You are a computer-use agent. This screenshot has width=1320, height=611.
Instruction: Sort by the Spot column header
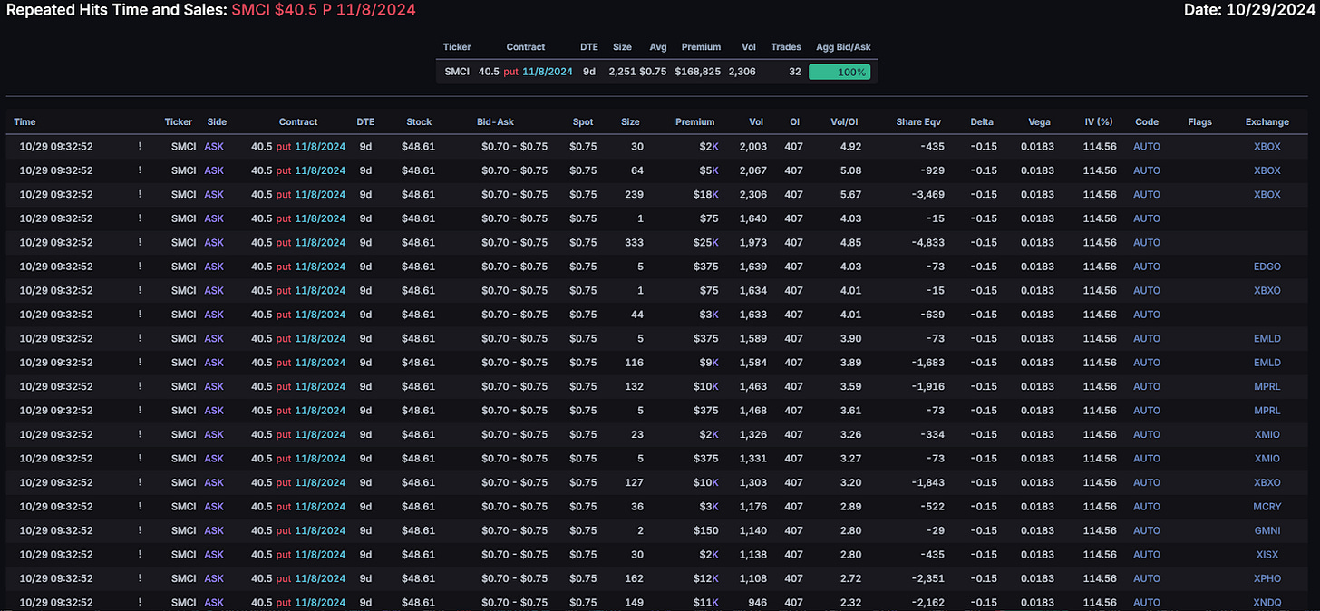(583, 121)
